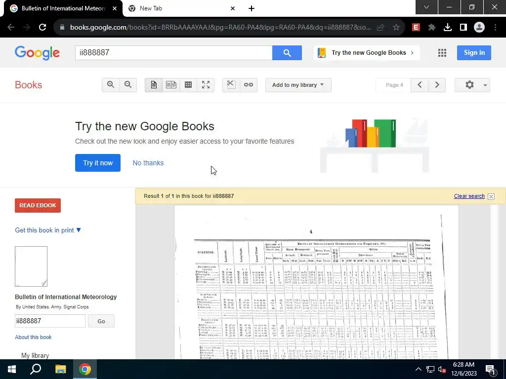506x379 pixels.
Task: Click the muted volume tray icon
Action: tap(442, 369)
